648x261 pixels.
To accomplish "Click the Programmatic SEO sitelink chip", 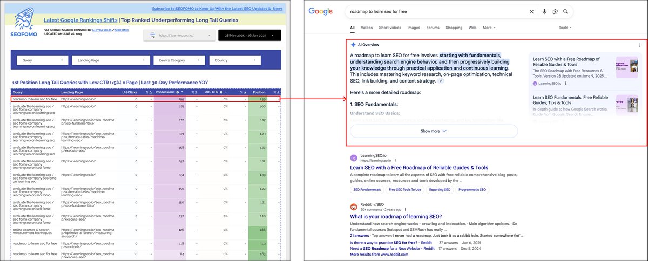I will [x=473, y=190].
